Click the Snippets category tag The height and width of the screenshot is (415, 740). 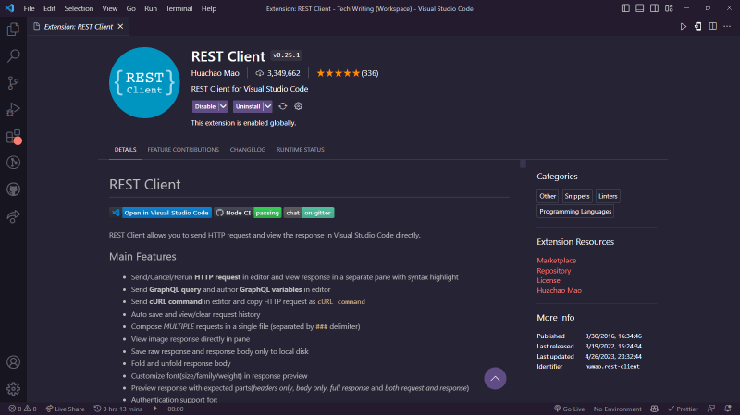click(x=577, y=196)
